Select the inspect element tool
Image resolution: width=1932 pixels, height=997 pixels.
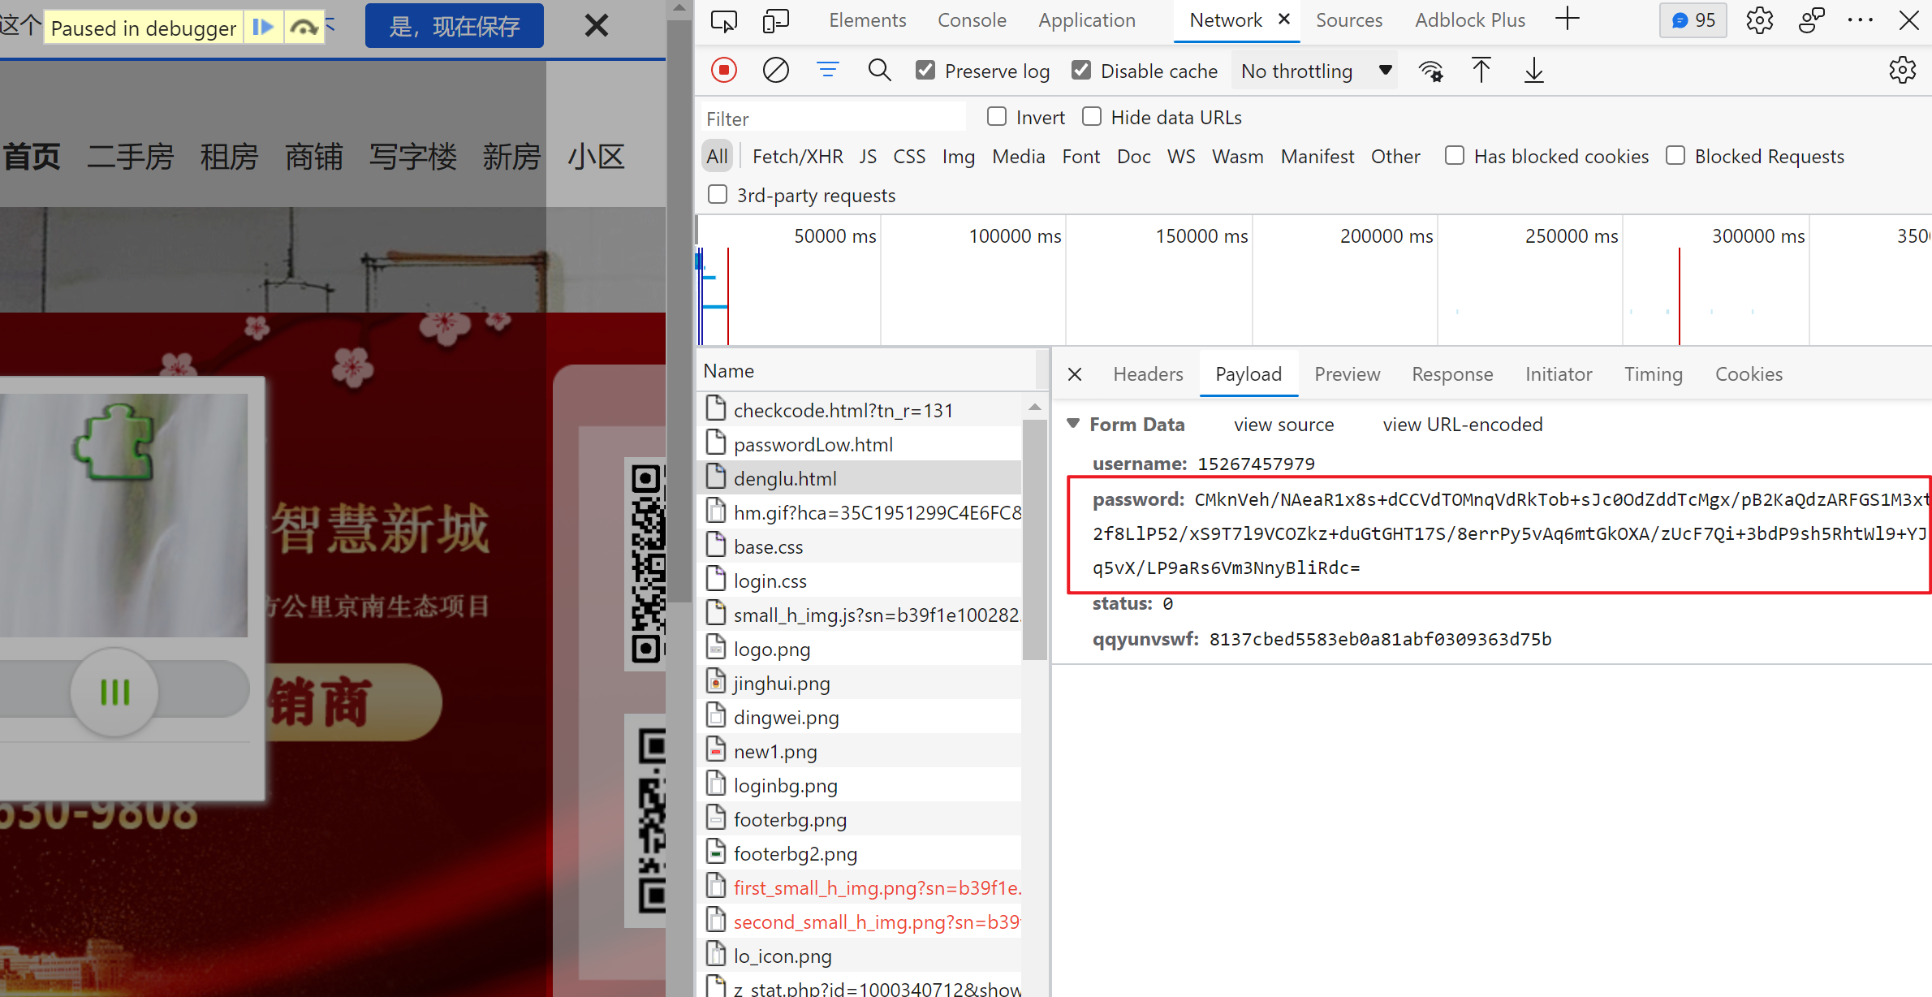click(723, 20)
